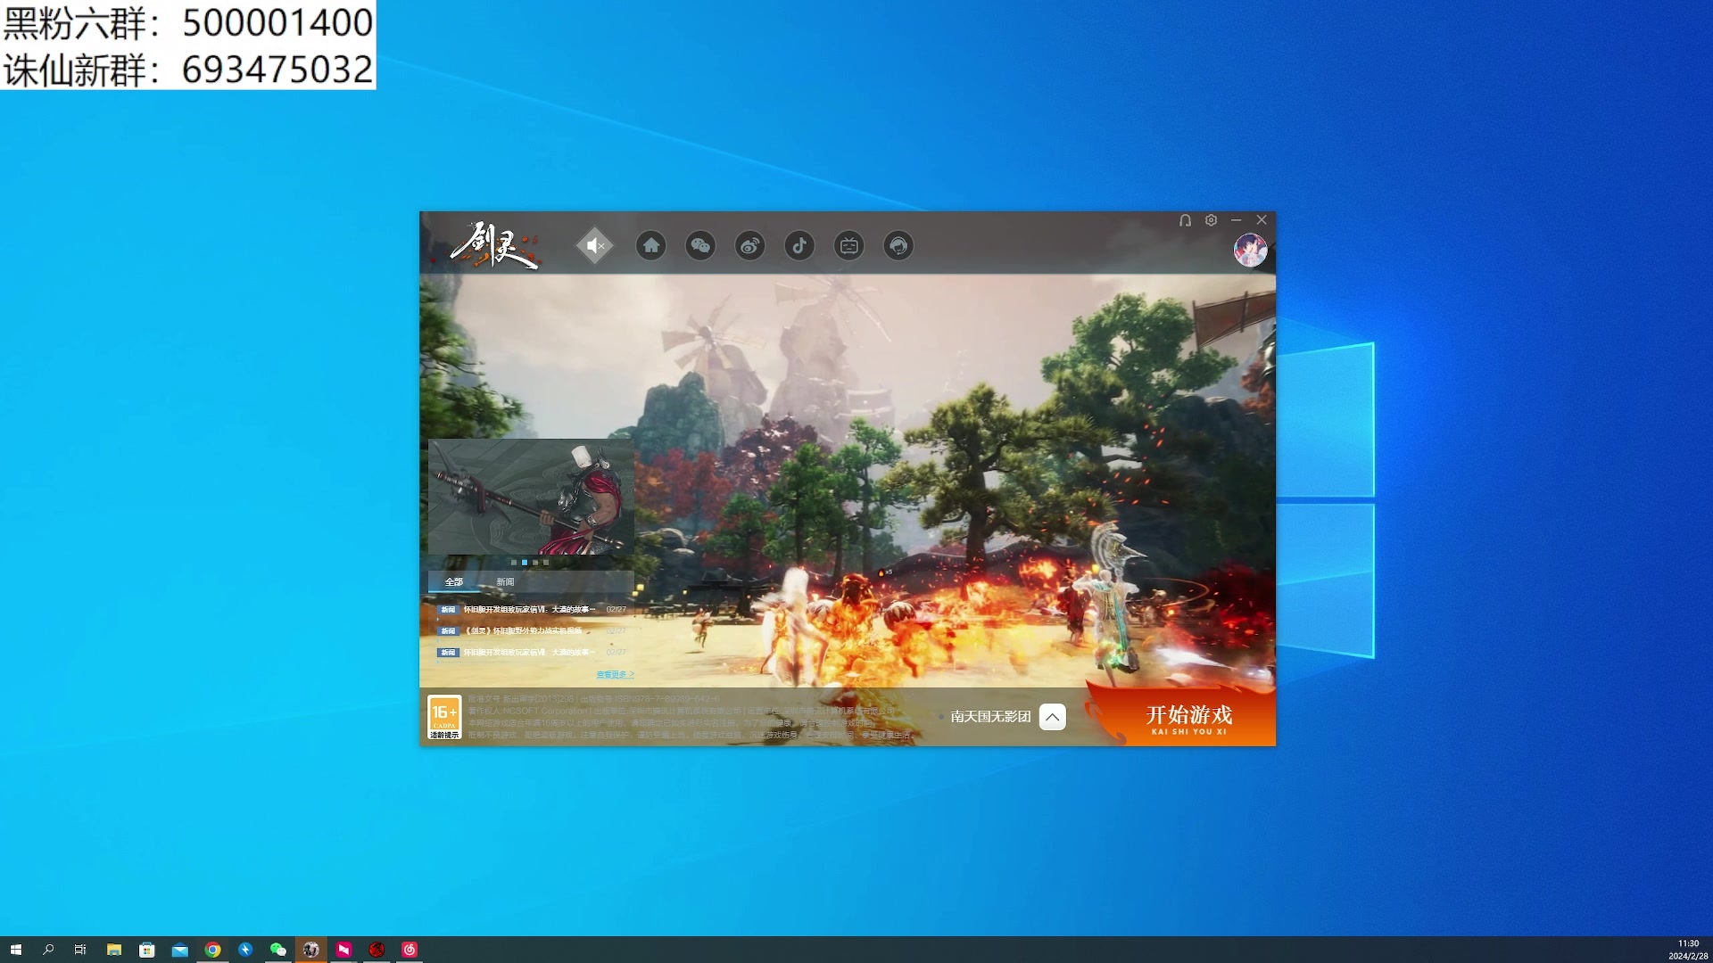
Task: Open the pink taskbar app icon
Action: pyautogui.click(x=343, y=950)
